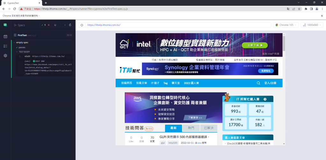326x160 pixels.
Task: Click the Chrome back arrow
Action: [4, 9]
